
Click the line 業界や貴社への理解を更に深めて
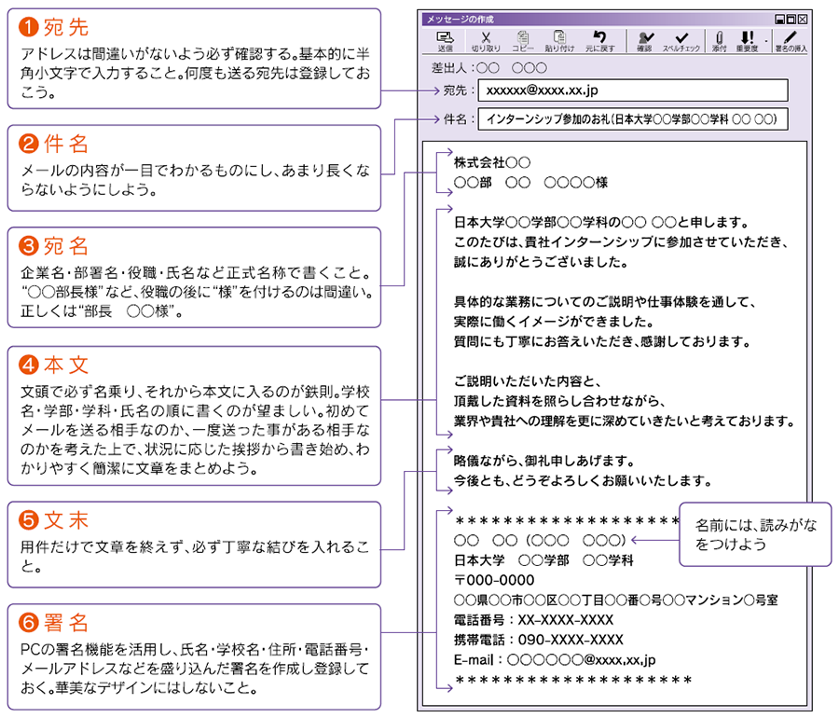point(625,421)
